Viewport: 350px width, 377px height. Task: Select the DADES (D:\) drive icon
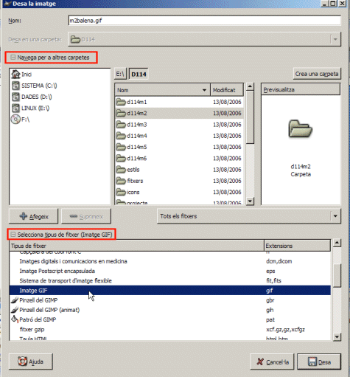(x=15, y=97)
